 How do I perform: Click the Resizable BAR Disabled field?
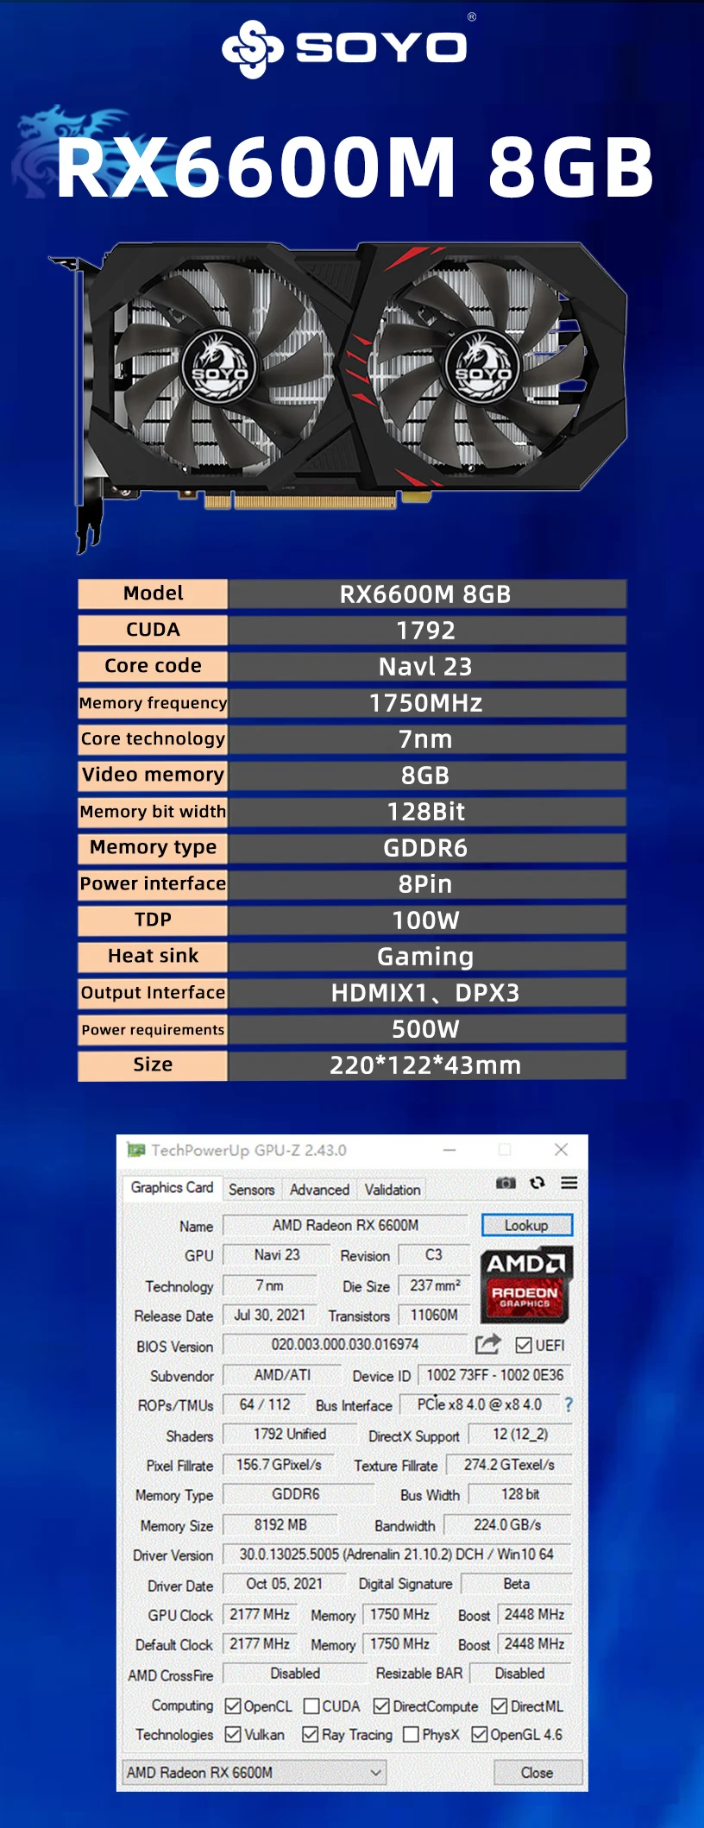520,1674
